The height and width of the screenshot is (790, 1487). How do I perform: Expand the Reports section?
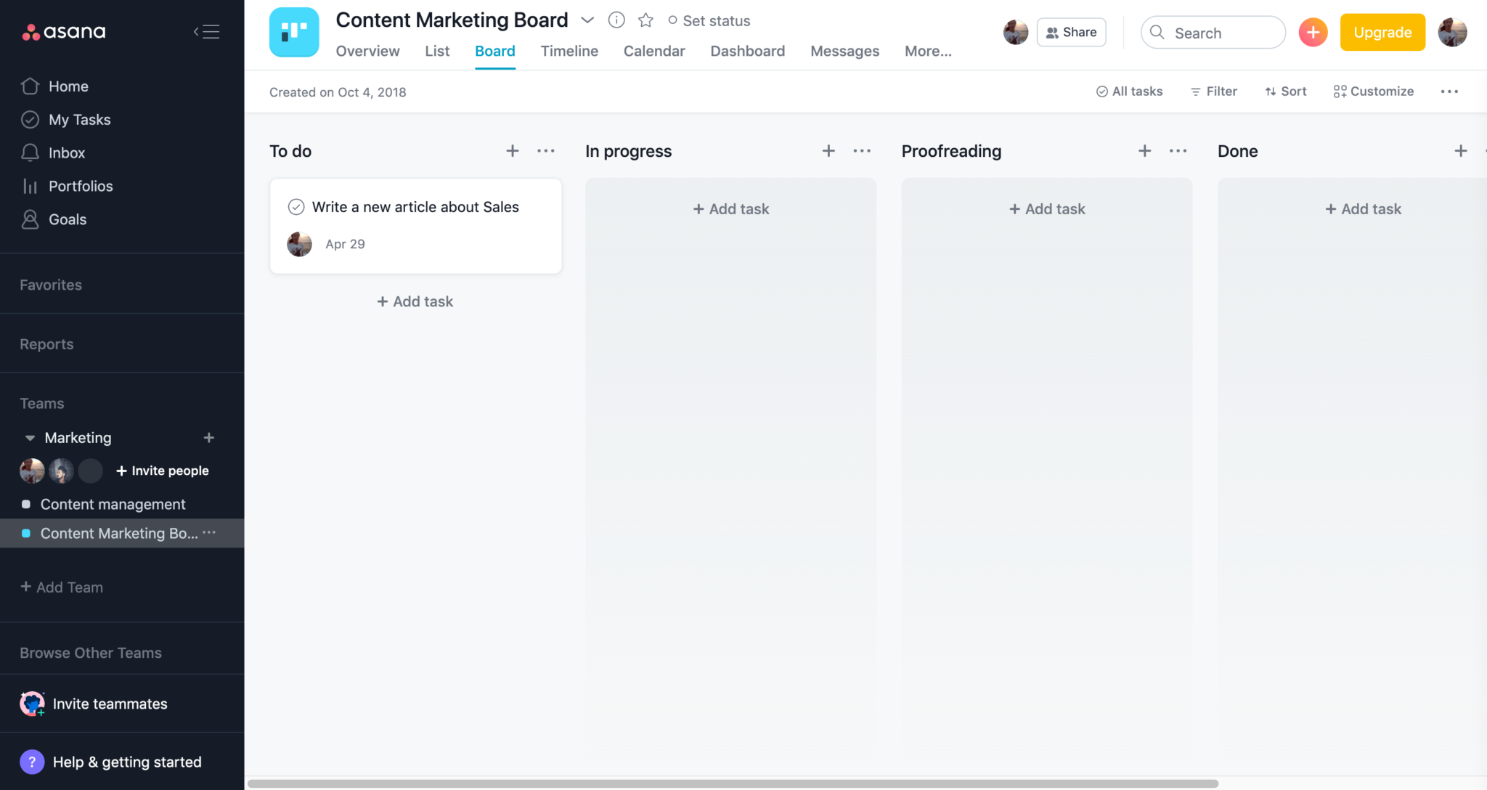tap(46, 345)
